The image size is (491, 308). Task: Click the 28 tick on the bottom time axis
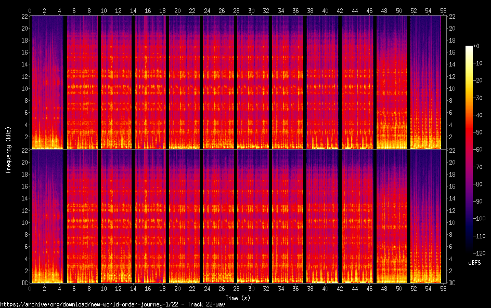coord(237,288)
